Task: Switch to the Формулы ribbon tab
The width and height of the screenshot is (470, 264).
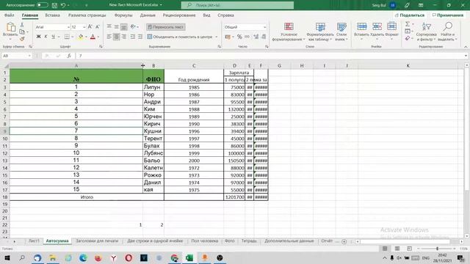Action: tap(123, 15)
